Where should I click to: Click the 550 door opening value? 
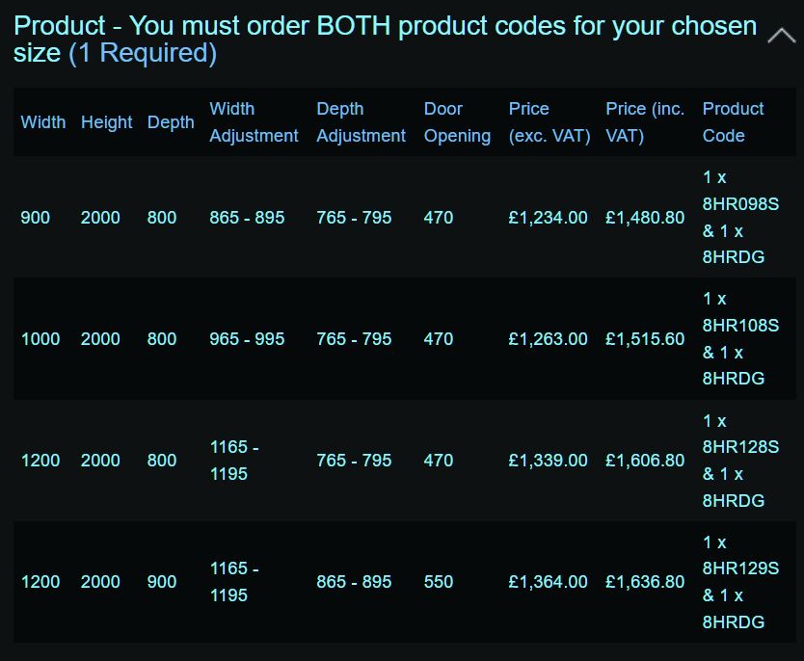click(x=439, y=582)
